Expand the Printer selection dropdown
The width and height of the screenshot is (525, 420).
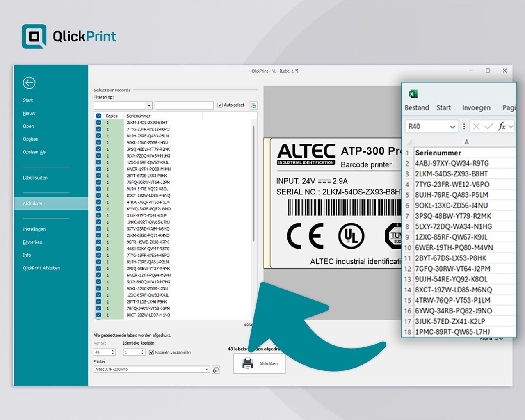207,370
